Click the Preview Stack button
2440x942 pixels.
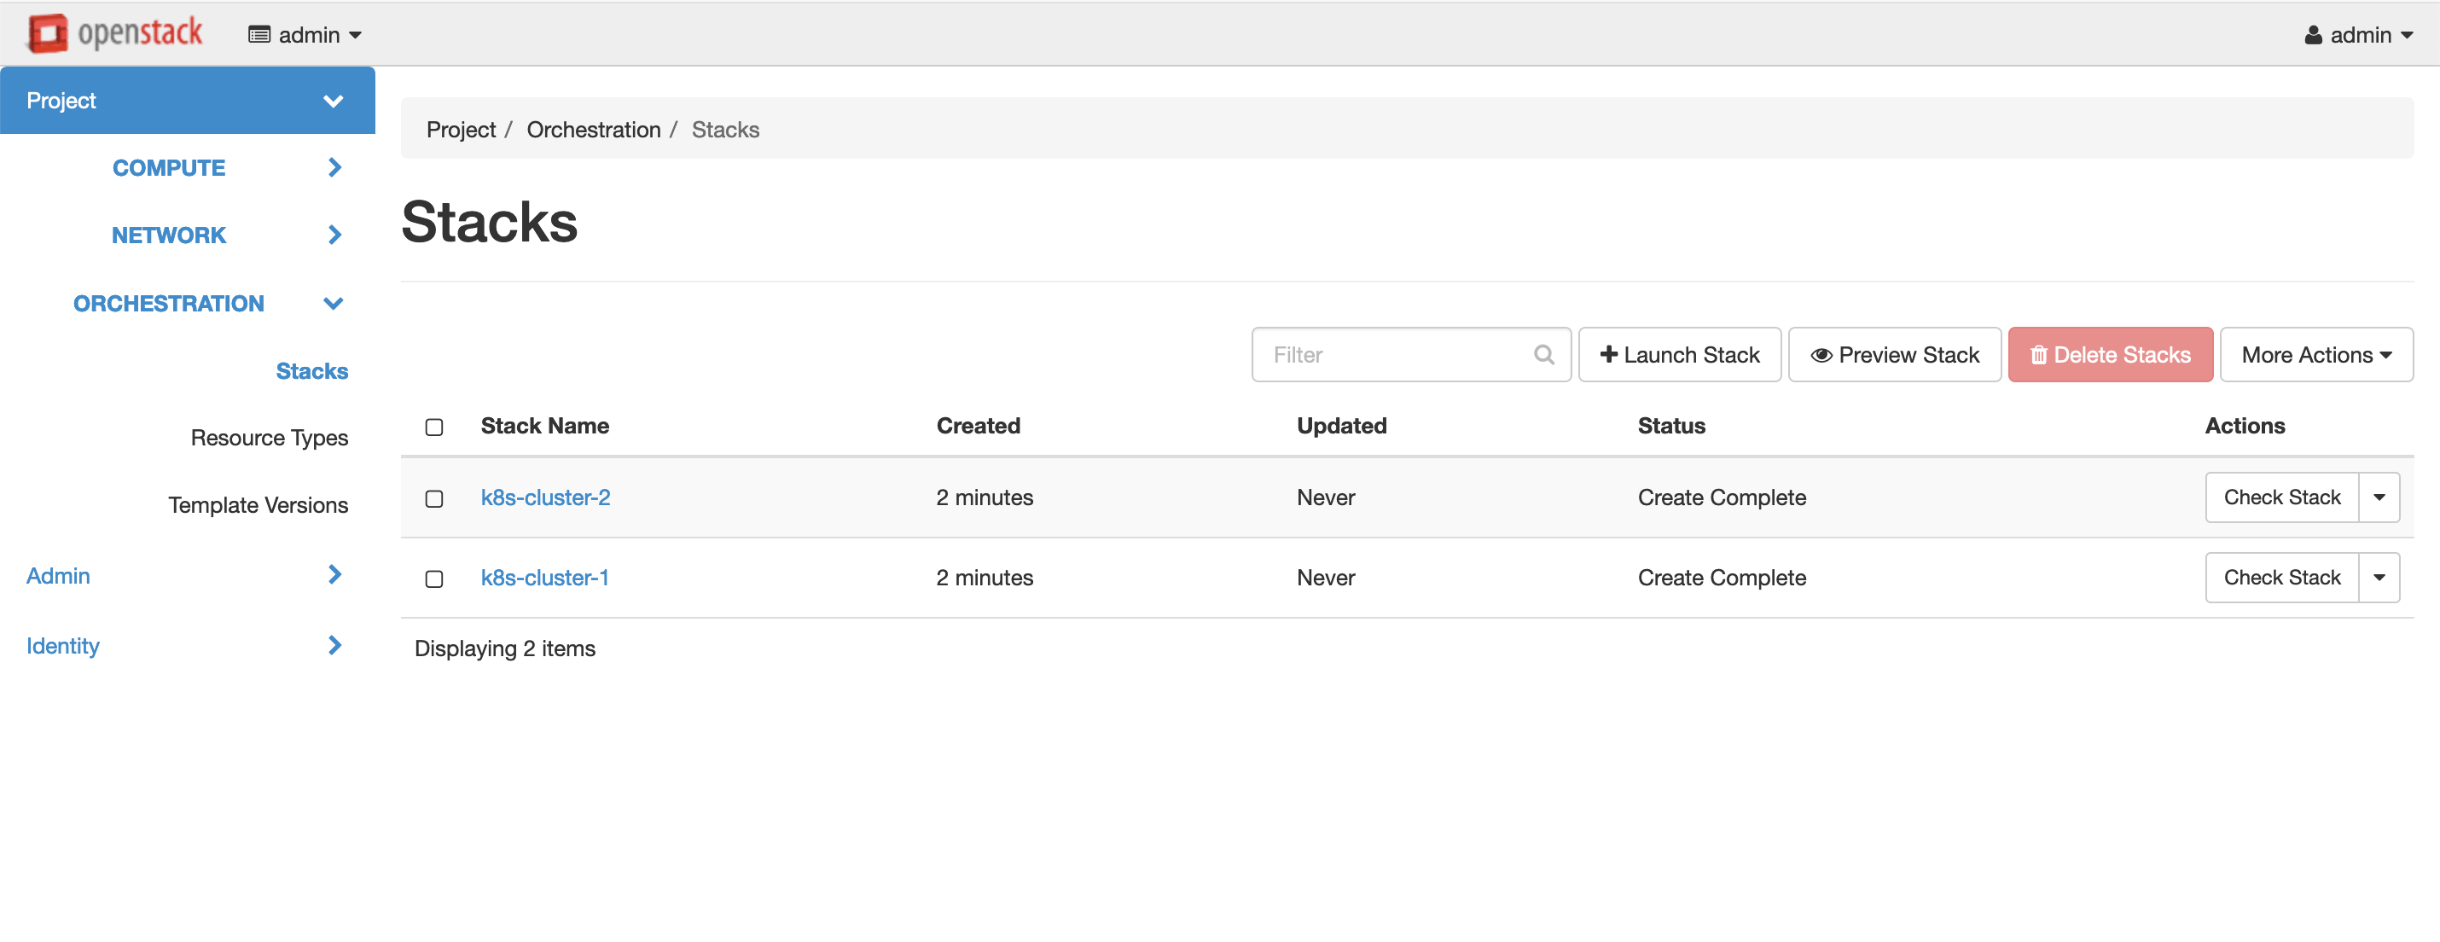(x=1893, y=354)
